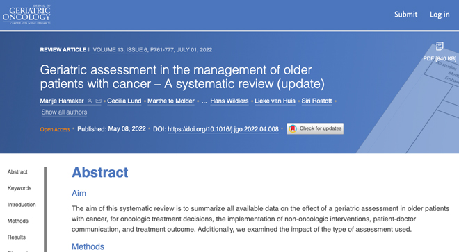The width and height of the screenshot is (459, 252).
Task: Click the article title heading
Action: [x=182, y=77]
